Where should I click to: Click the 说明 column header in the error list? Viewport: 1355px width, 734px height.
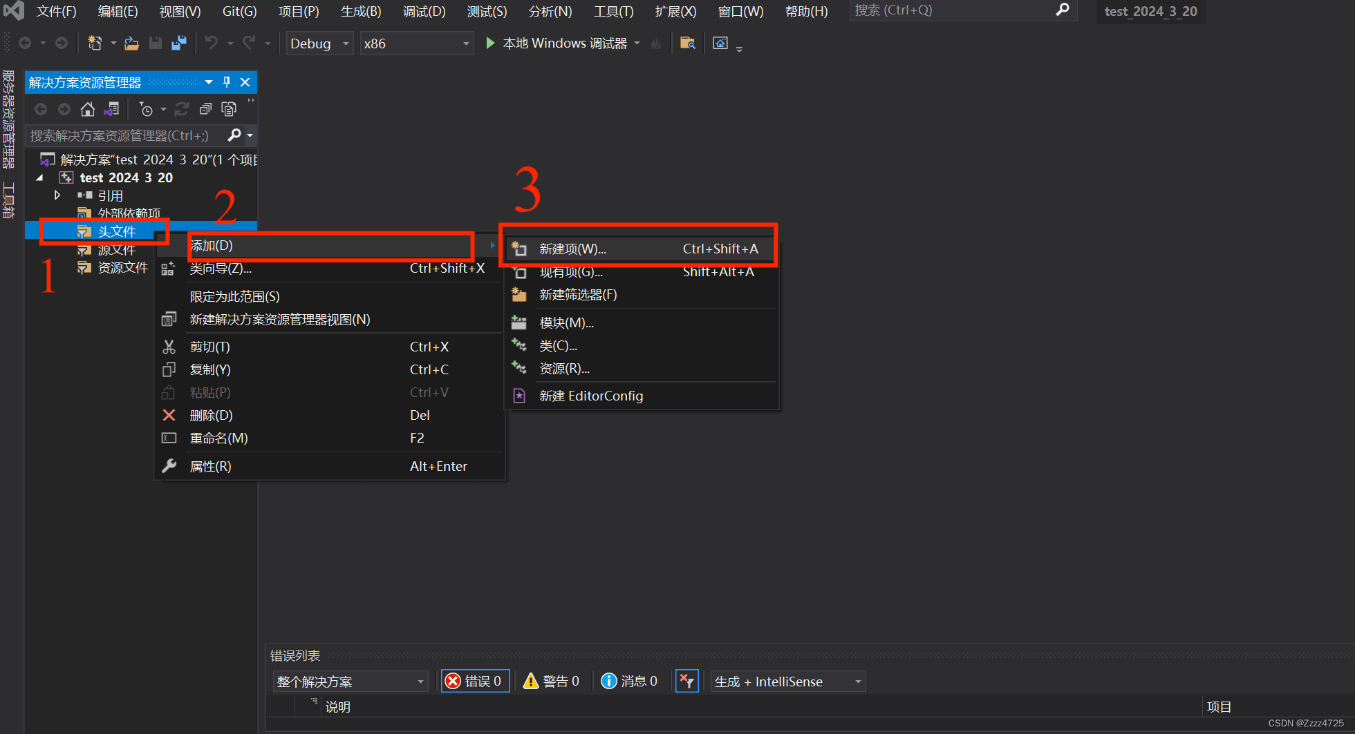pos(338,707)
